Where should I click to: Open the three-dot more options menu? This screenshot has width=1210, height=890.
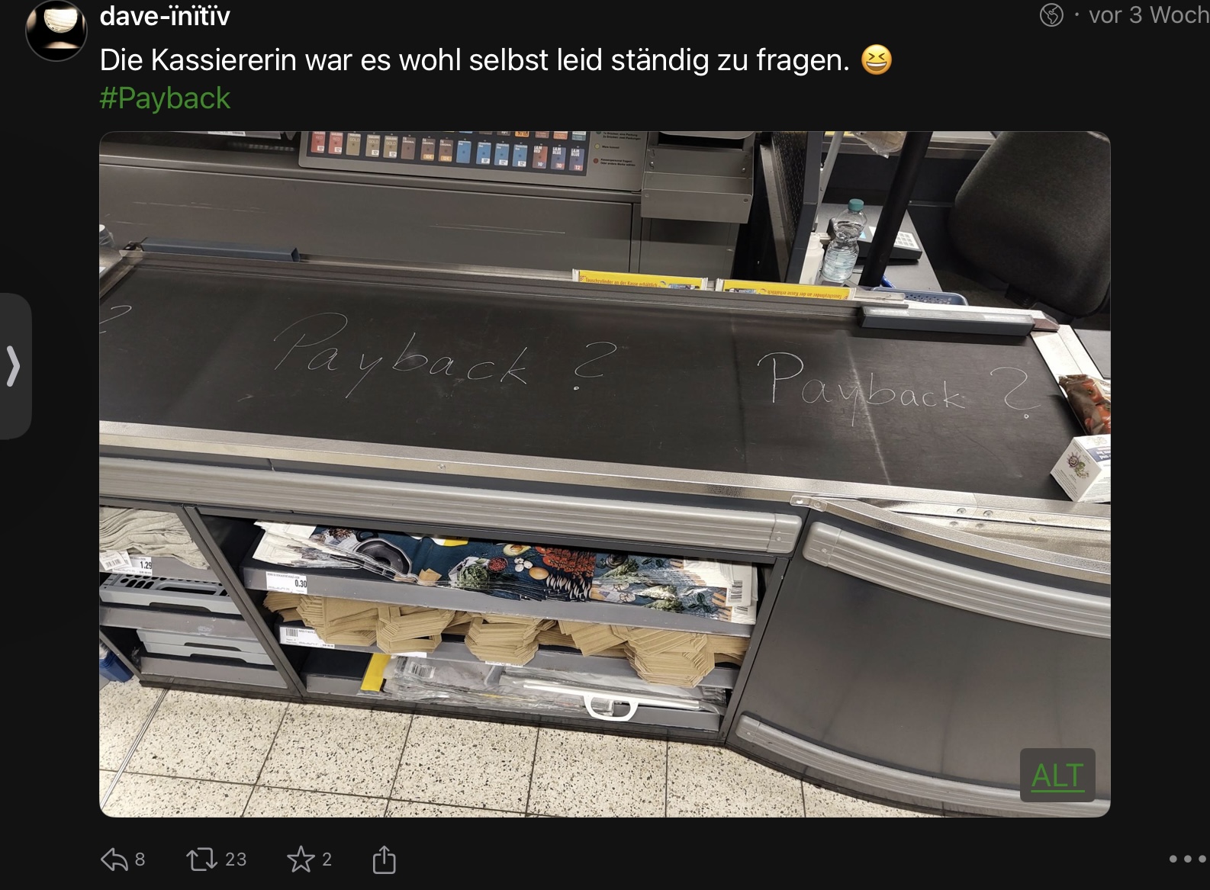tap(1188, 859)
